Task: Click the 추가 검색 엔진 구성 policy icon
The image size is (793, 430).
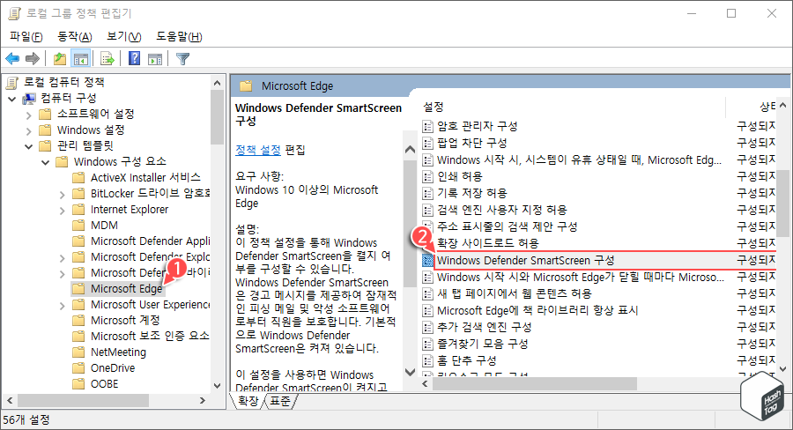Action: [428, 327]
